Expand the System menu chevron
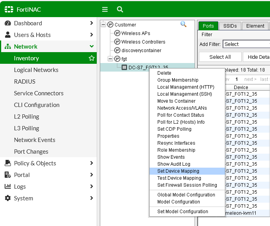This screenshot has height=226, width=270. (92, 198)
